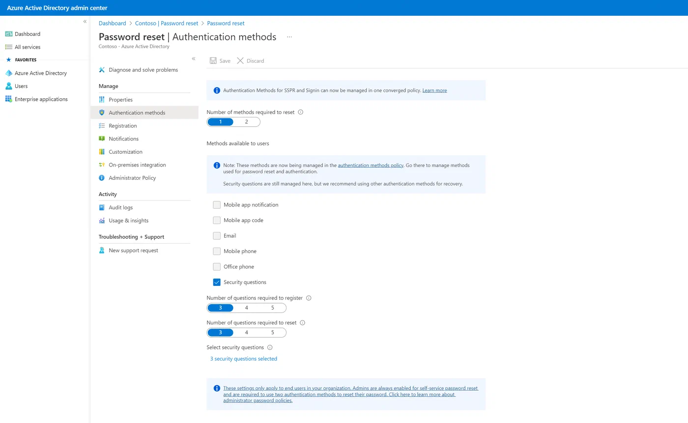Click the All services list icon

tap(8, 47)
